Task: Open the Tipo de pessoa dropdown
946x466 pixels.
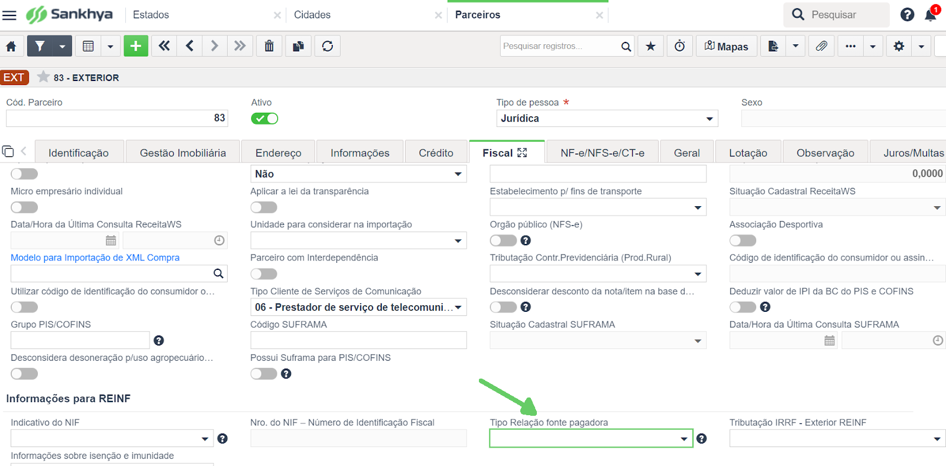Action: point(607,118)
